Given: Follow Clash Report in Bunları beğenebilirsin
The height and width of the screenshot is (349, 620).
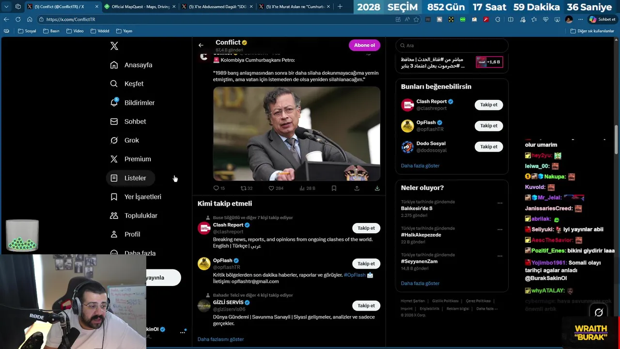Looking at the screenshot, I should click(x=489, y=105).
